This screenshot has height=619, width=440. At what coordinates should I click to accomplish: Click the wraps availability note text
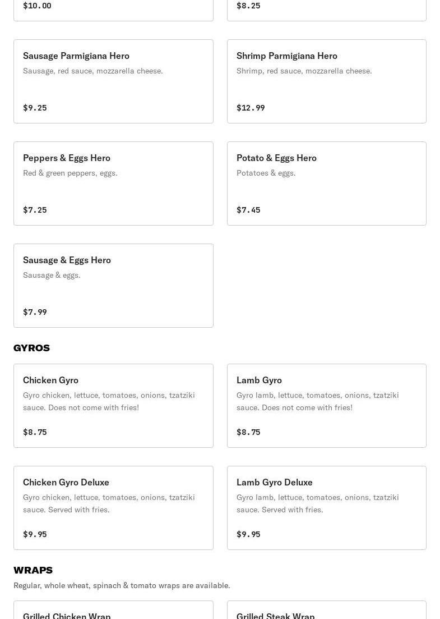click(x=122, y=585)
